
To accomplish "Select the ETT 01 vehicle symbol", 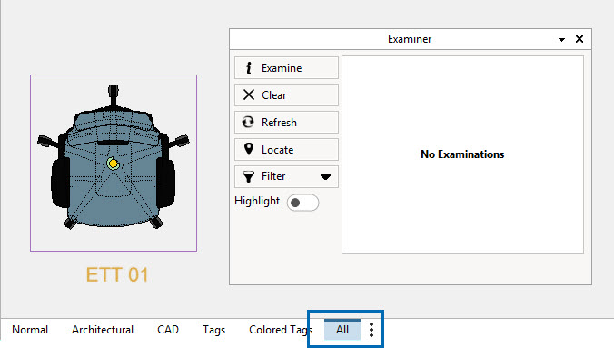I will pyautogui.click(x=114, y=163).
